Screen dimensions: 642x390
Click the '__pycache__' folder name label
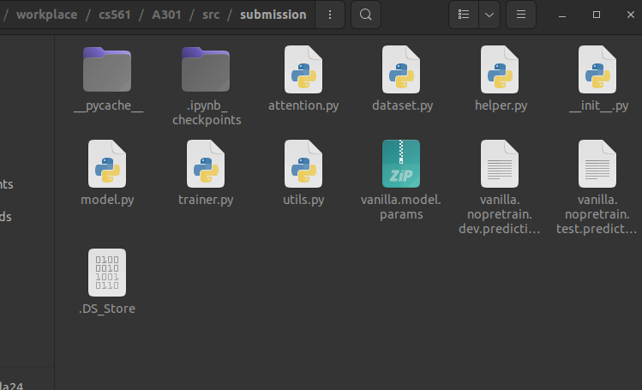coord(109,105)
